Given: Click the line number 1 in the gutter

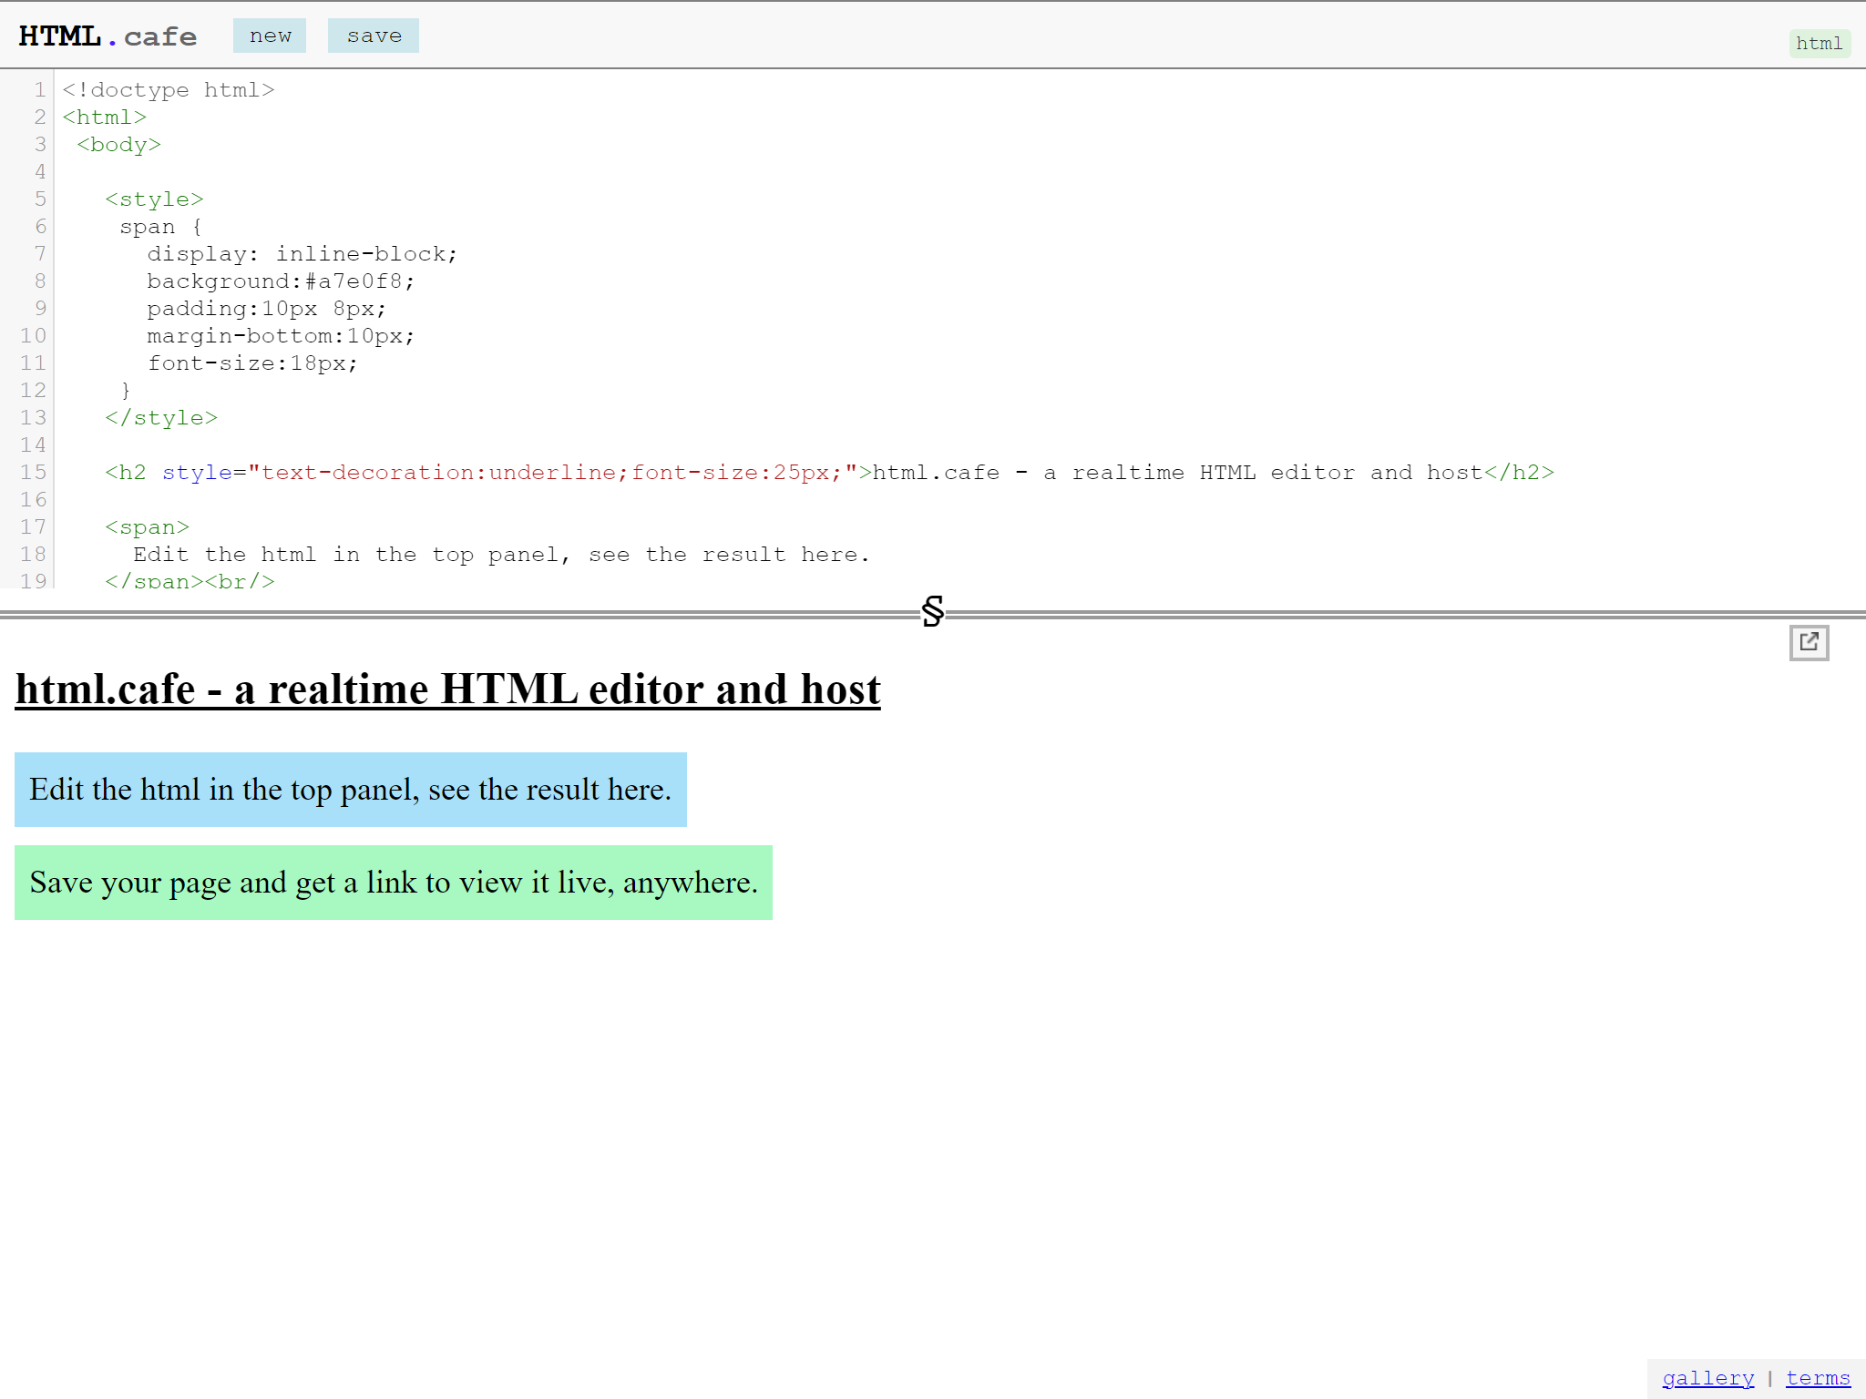Looking at the screenshot, I should click(39, 89).
